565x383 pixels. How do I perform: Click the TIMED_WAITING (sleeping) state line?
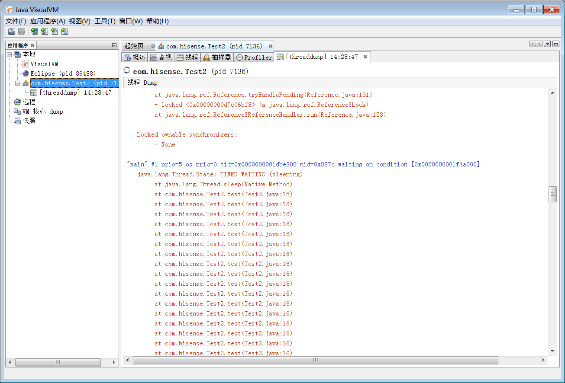pyautogui.click(x=220, y=174)
